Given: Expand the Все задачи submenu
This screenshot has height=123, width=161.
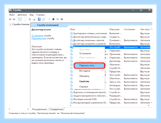Looking at the screenshot, I should (x=89, y=71).
